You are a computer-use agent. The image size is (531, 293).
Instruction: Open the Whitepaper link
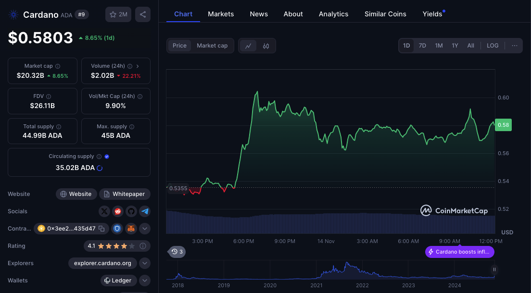click(x=125, y=194)
